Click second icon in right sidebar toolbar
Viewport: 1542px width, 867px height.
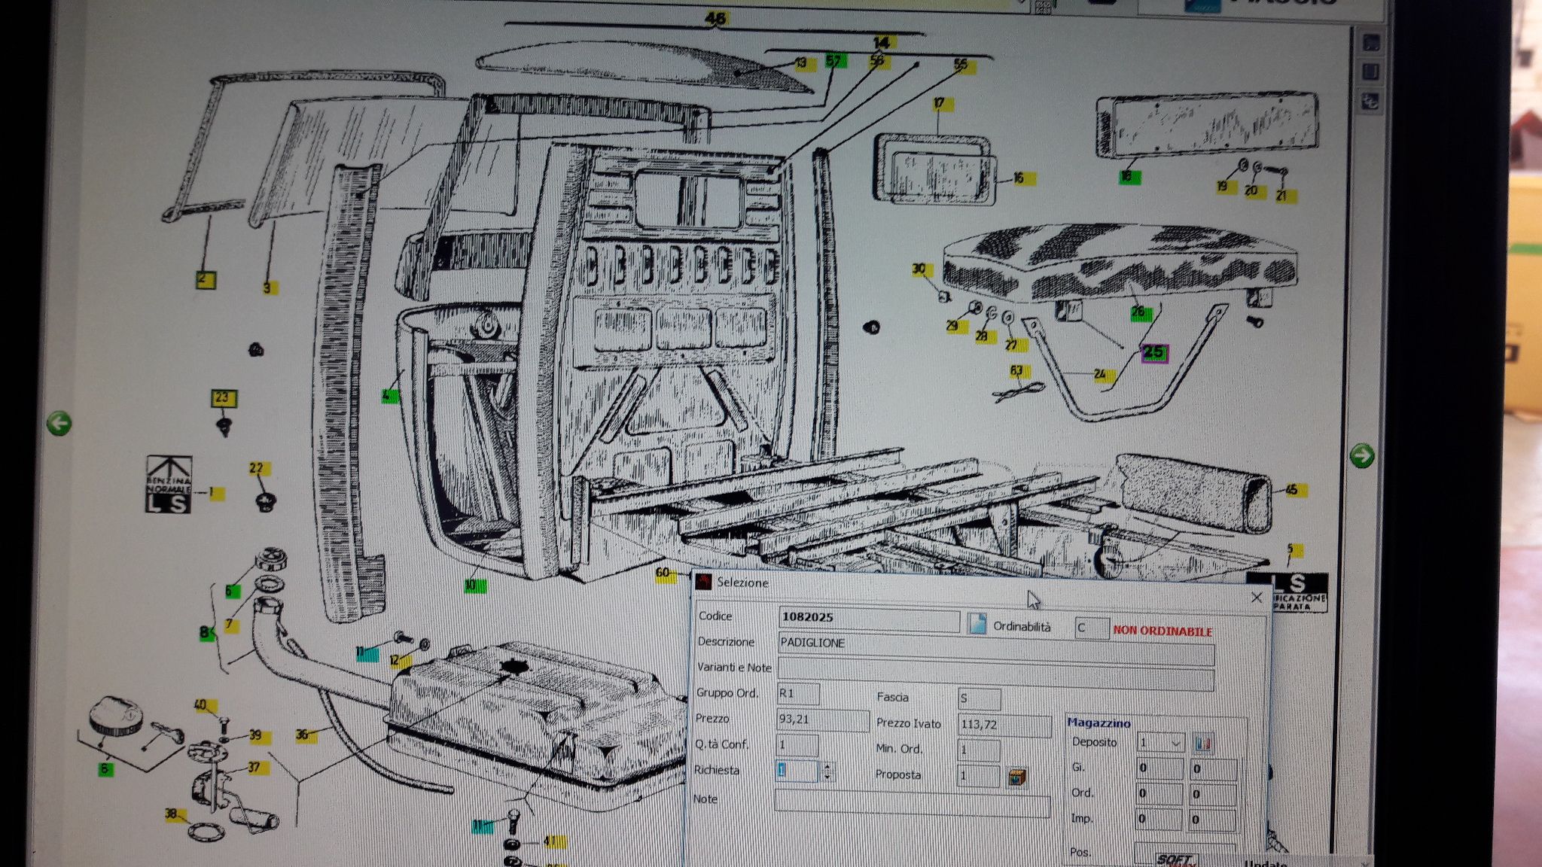(1371, 72)
